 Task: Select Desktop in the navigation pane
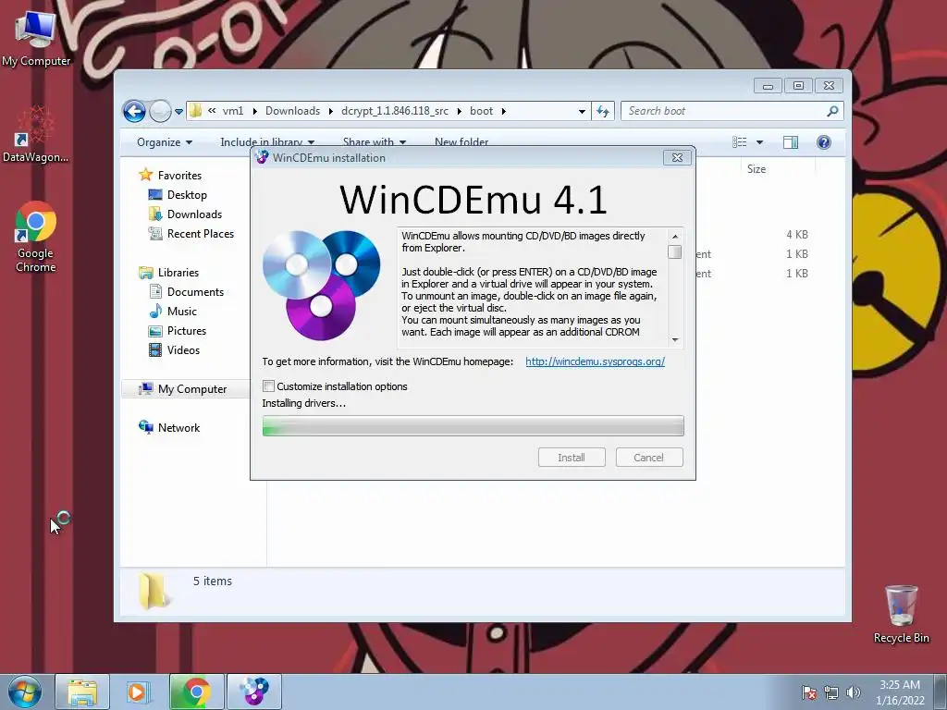(187, 195)
